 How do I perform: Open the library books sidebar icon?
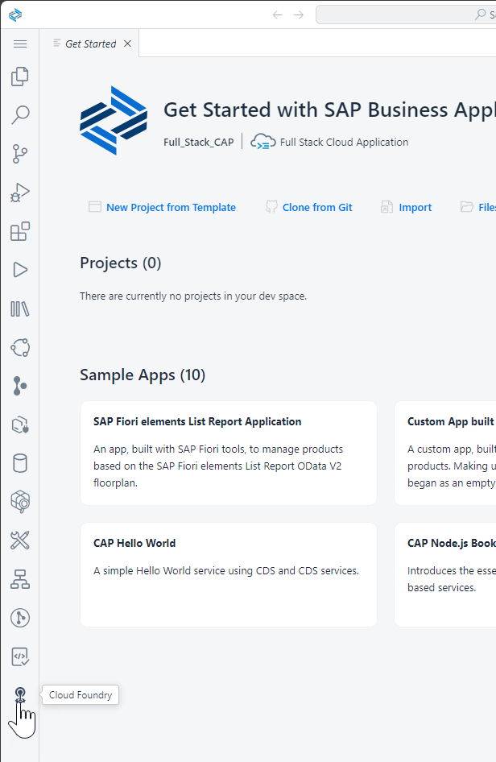[x=20, y=309]
